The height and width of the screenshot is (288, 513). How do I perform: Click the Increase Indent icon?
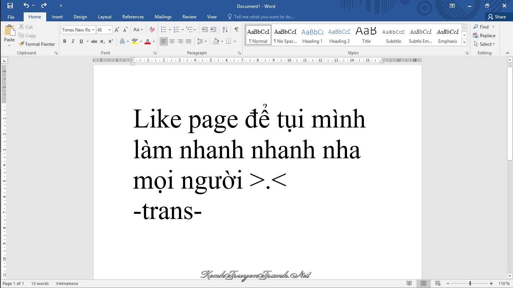pos(213,30)
